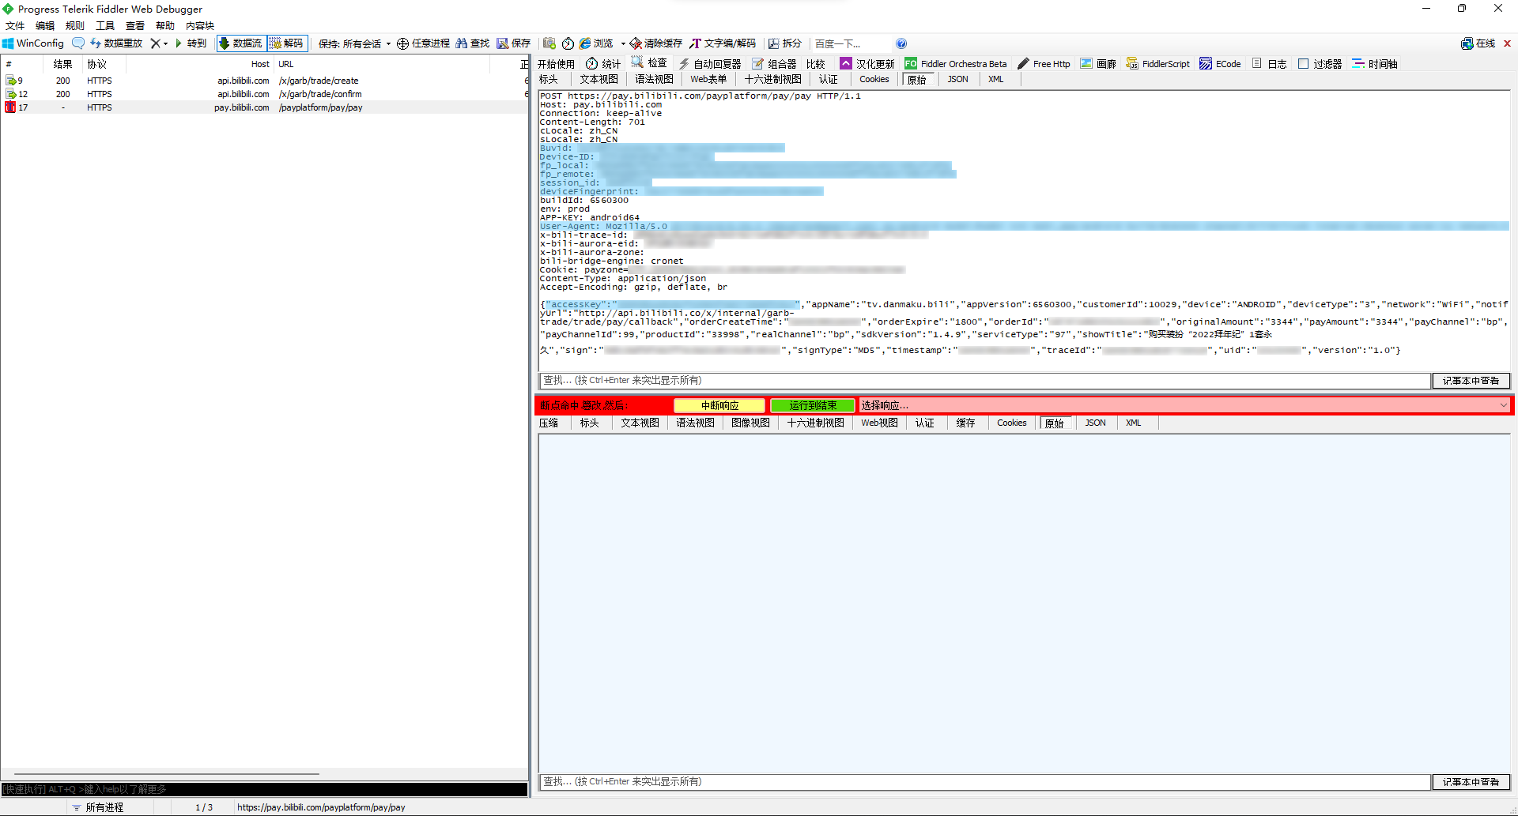
Task: Click the 清除缓存 clear cache icon
Action: pos(655,43)
